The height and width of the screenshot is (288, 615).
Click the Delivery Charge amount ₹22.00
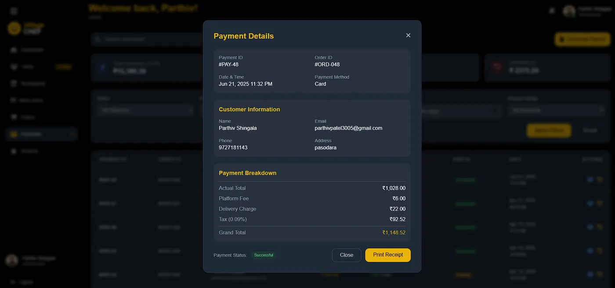click(x=398, y=209)
